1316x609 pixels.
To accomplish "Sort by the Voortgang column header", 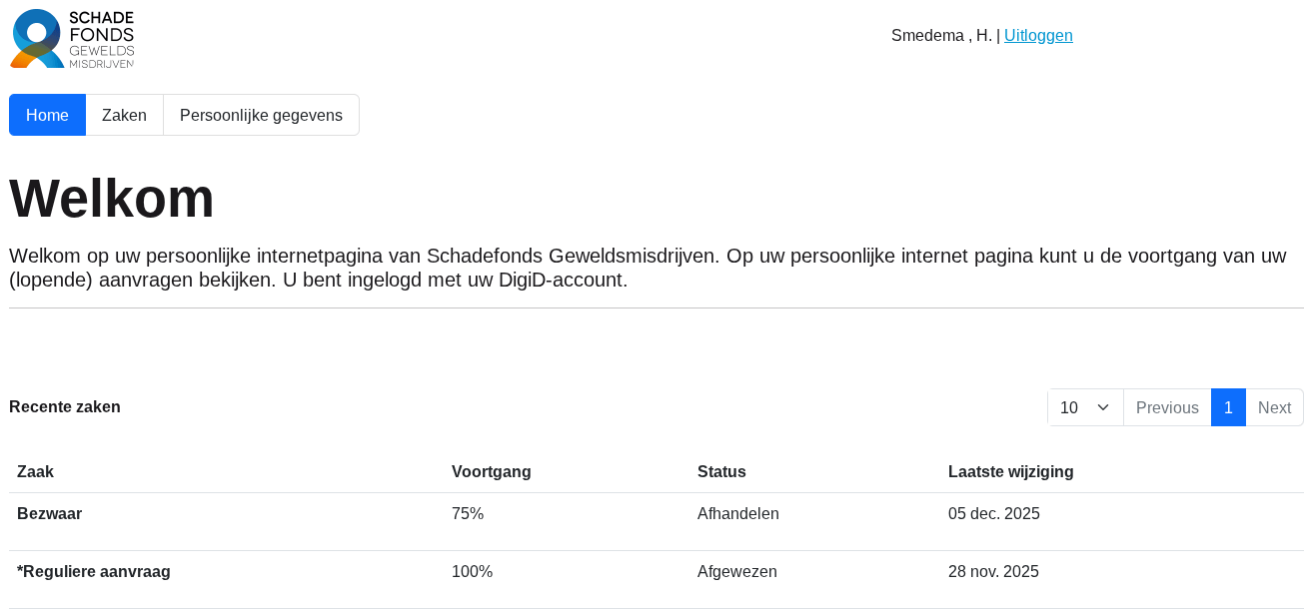I will click(491, 471).
